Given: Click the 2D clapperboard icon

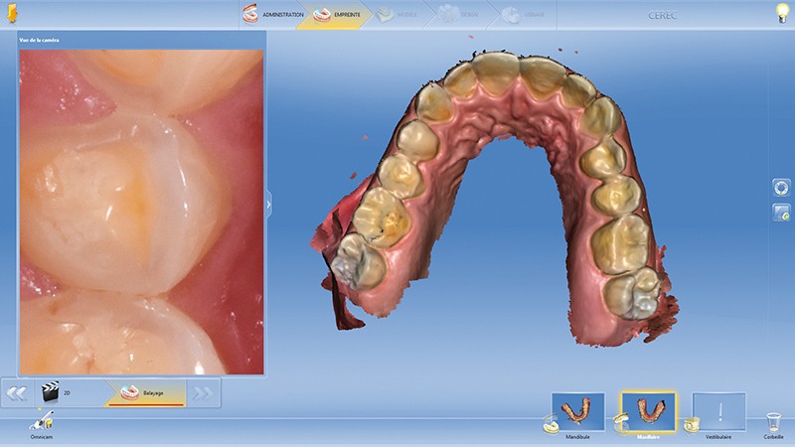Looking at the screenshot, I should [48, 393].
